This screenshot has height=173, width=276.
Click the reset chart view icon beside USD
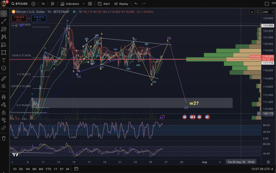click(x=258, y=12)
